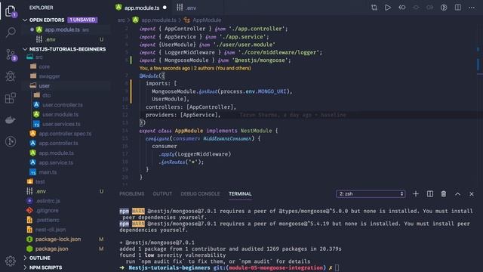
Task: Select .env under Open Editors
Action: [50, 39]
